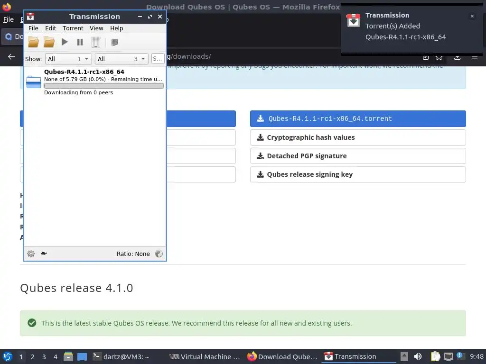Open Firefox hamburger application menu
This screenshot has width=486, height=364.
[x=474, y=57]
